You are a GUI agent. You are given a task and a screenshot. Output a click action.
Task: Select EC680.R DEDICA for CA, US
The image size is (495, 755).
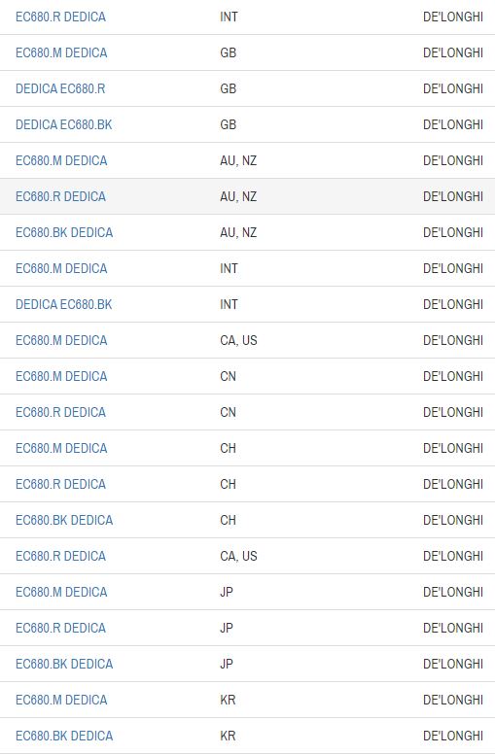tap(60, 556)
